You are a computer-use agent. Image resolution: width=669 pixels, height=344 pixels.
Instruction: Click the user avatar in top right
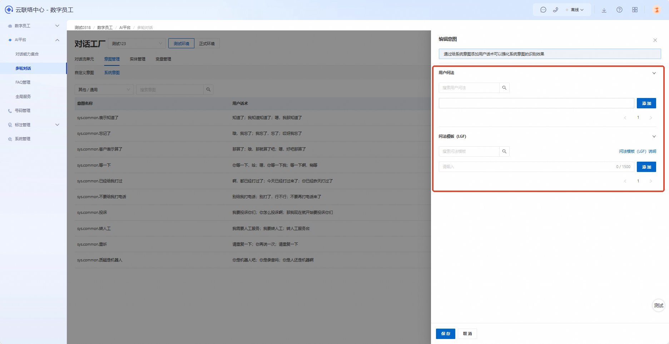click(656, 10)
